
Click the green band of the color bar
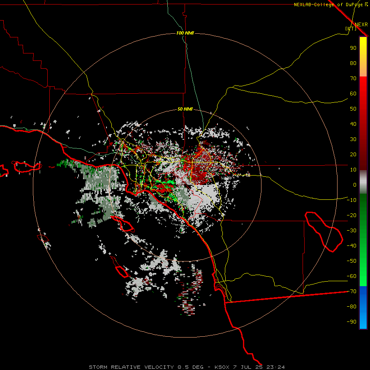click(x=363, y=240)
